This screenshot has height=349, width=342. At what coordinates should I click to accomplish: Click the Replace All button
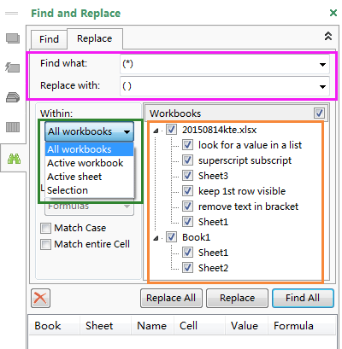click(171, 298)
